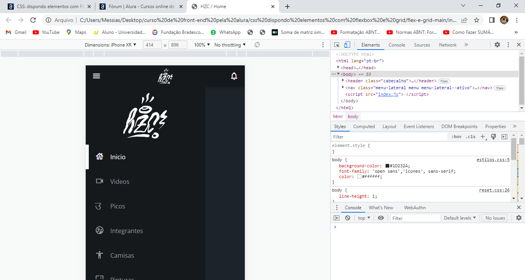Switch to the Console tab in DevTools
Screen dimensions: 525x280
[x=397, y=45]
